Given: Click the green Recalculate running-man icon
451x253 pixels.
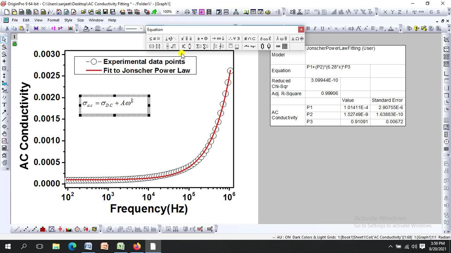Looking at the screenshot, I should tap(154, 12).
